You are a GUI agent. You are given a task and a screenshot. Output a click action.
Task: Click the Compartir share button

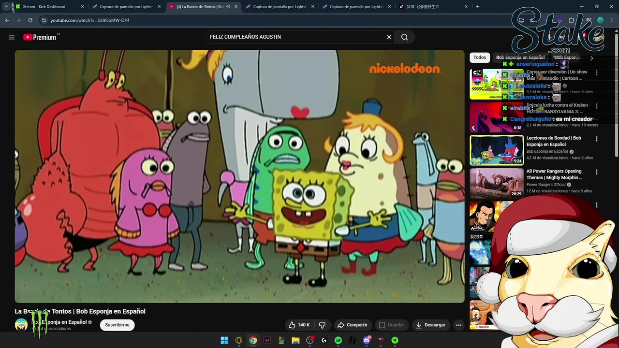click(x=353, y=325)
